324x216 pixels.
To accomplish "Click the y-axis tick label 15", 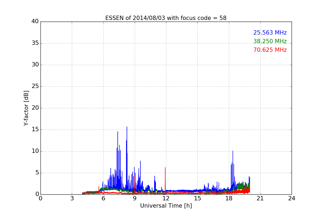I will pyautogui.click(x=35, y=130).
